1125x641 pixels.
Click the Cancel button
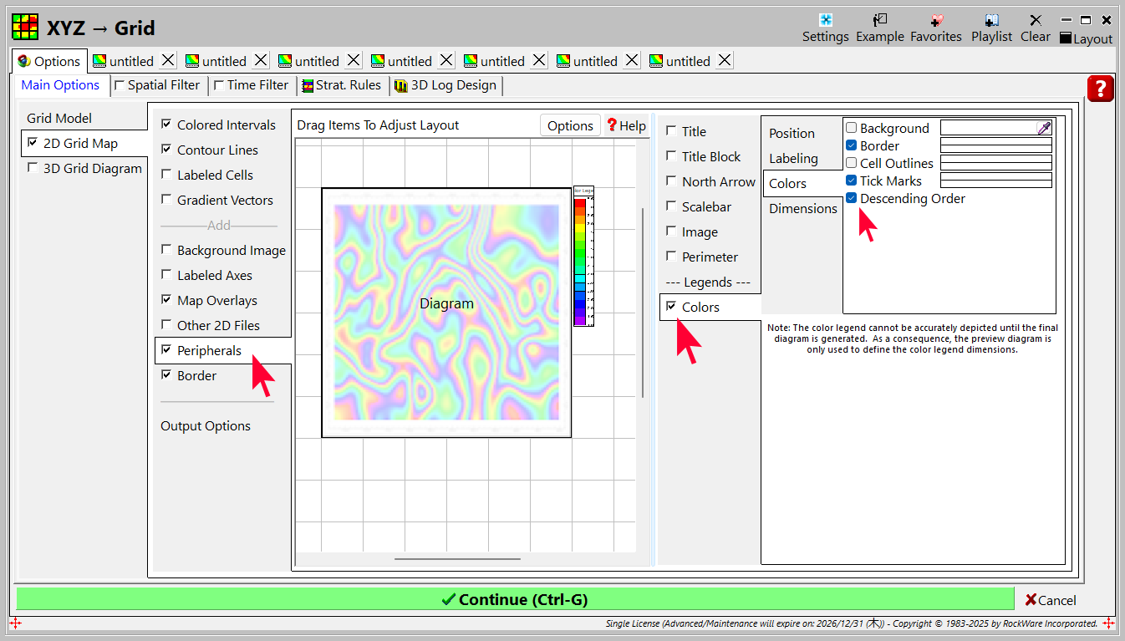[x=1051, y=600]
